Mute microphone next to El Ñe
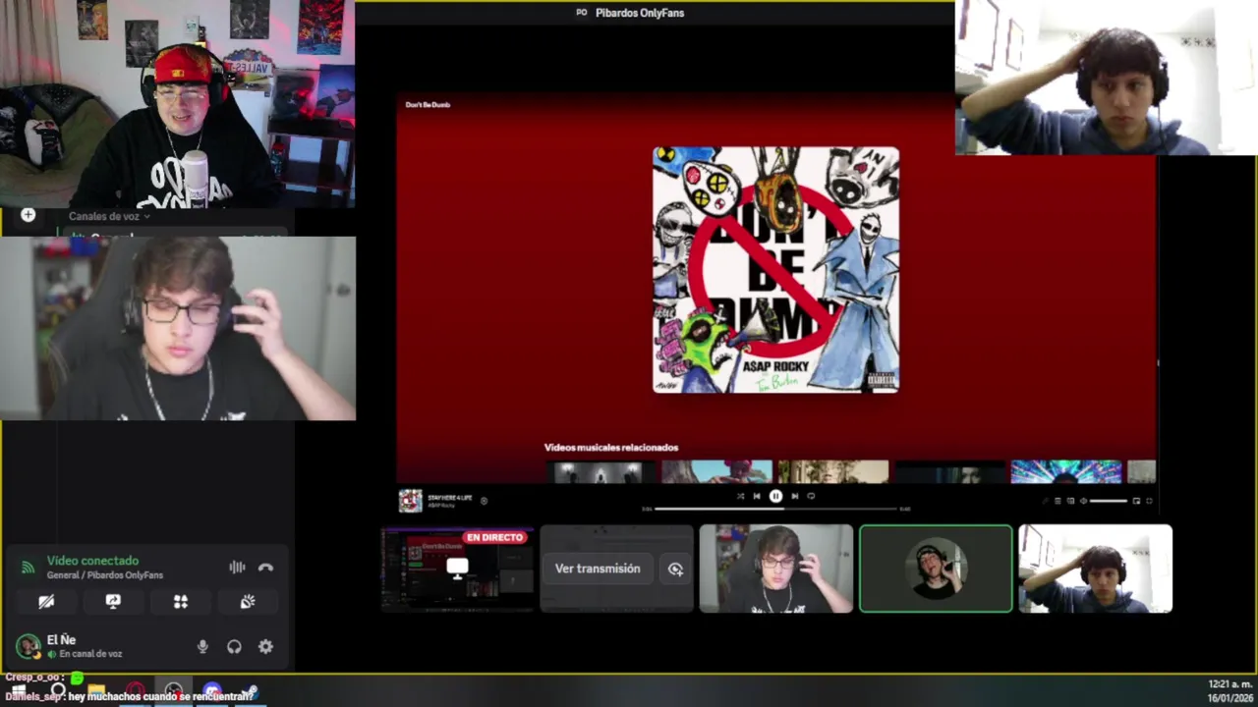1258x707 pixels. 202,646
